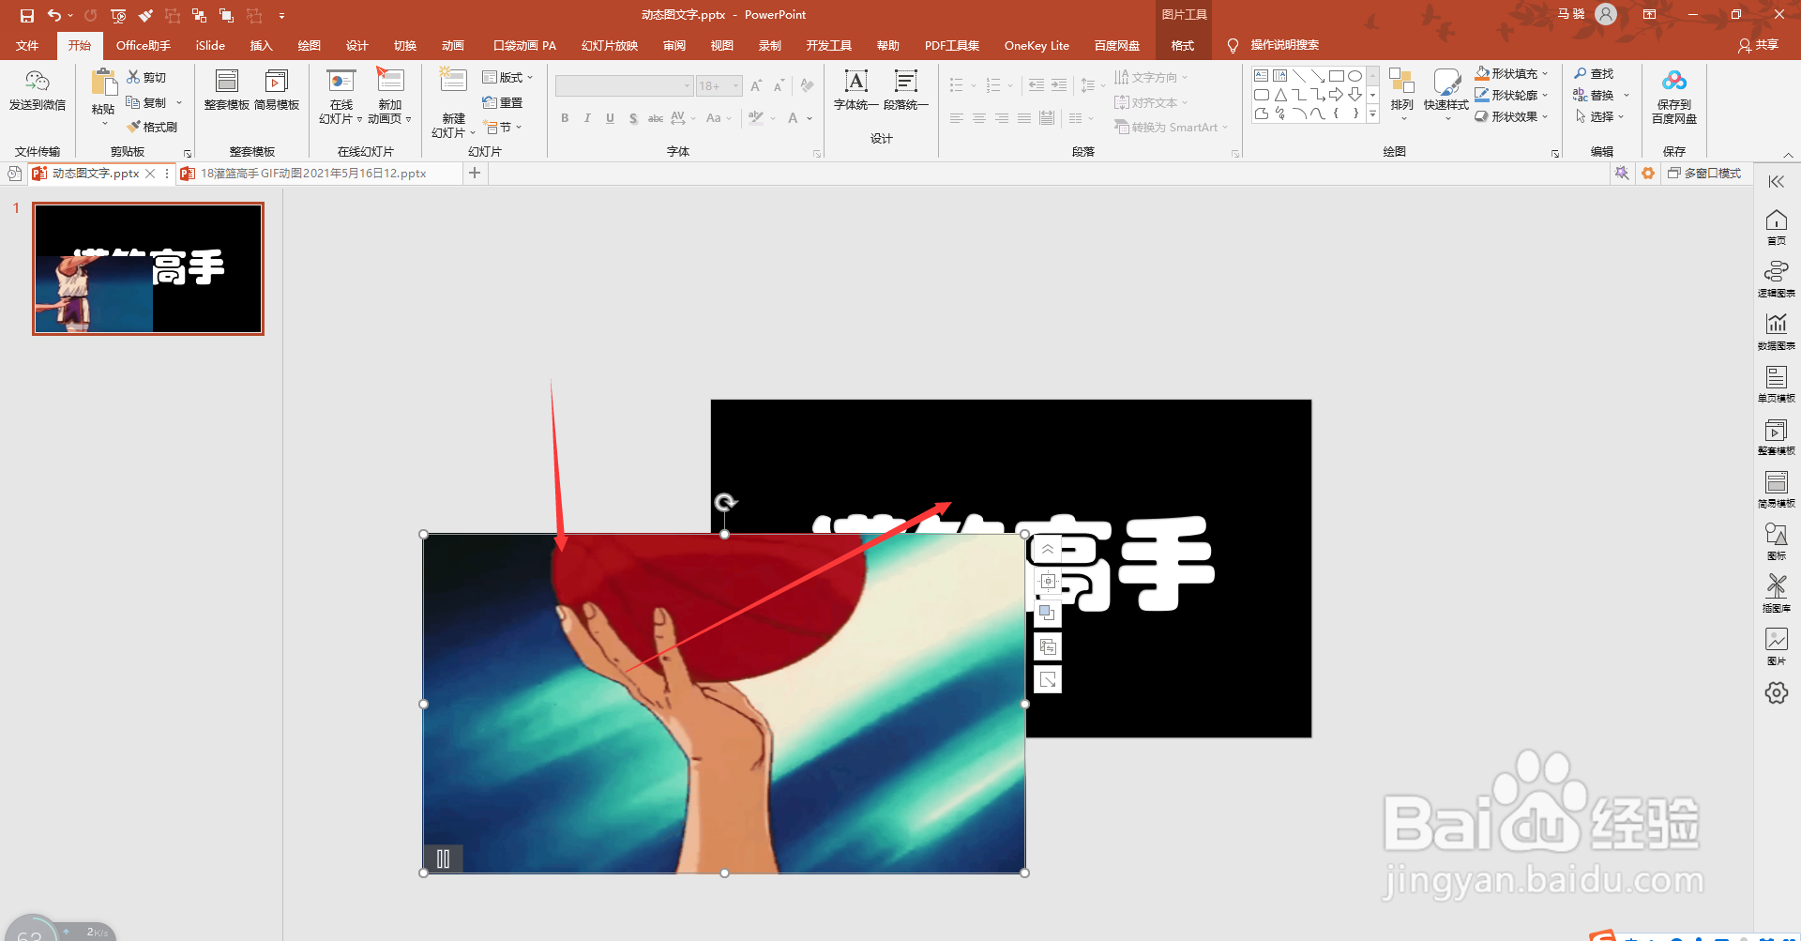Click the New Slide (新建幻灯片) icon
The height and width of the screenshot is (941, 1801).
pyautogui.click(x=453, y=81)
